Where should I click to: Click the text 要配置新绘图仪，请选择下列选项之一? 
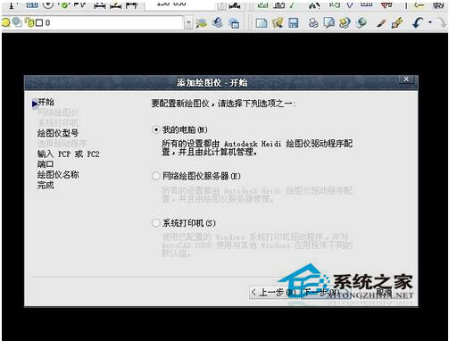click(x=223, y=104)
